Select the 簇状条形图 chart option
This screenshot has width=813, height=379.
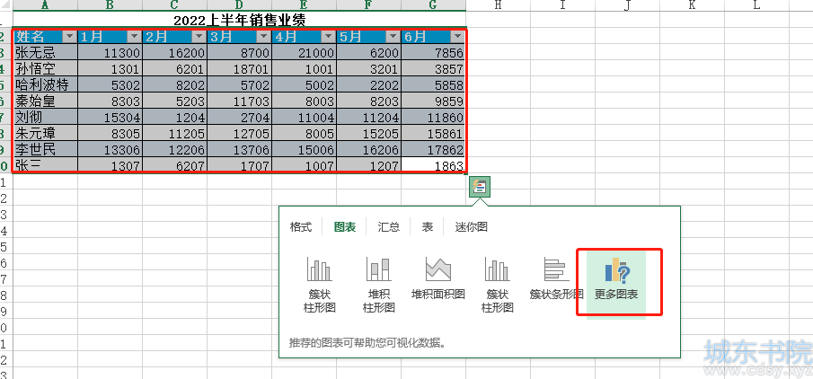click(x=557, y=278)
